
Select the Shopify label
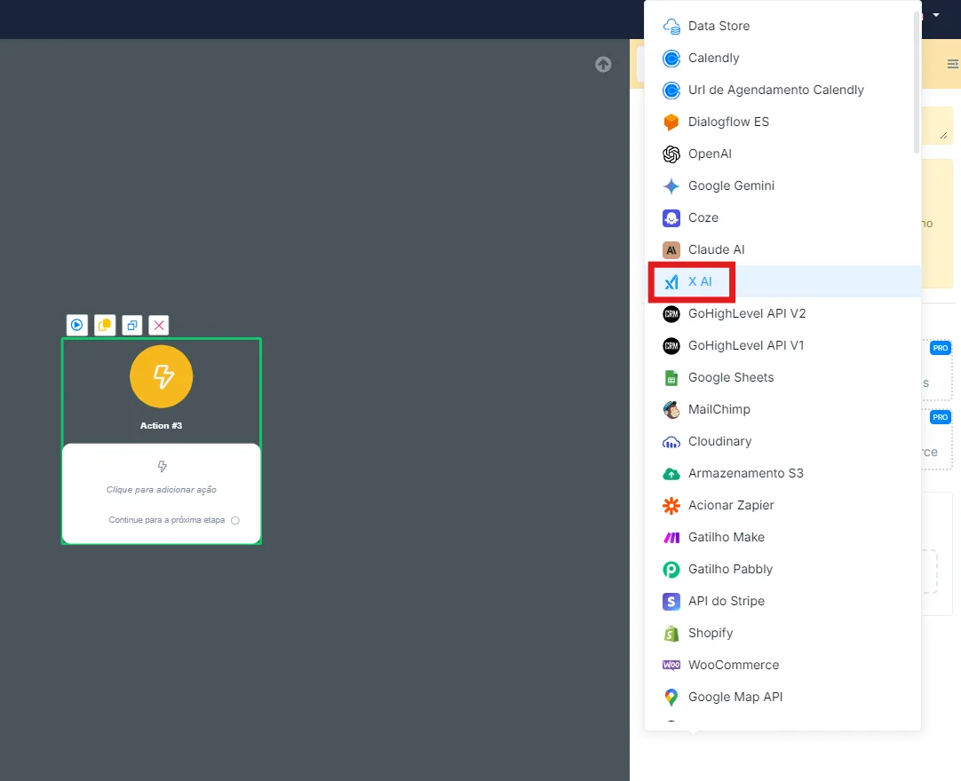(711, 633)
